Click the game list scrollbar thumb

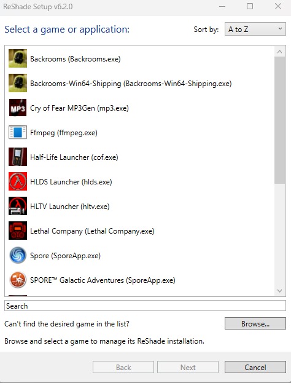[x=279, y=120]
